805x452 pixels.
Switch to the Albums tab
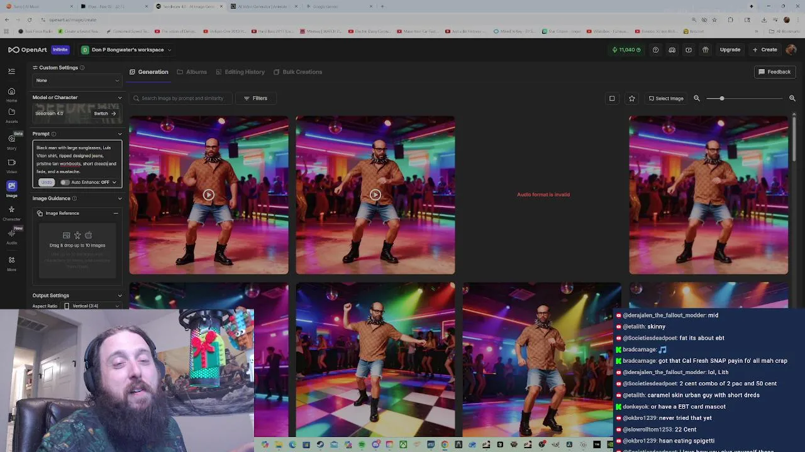192,72
